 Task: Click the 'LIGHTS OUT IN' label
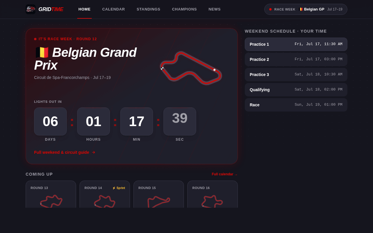tap(48, 102)
